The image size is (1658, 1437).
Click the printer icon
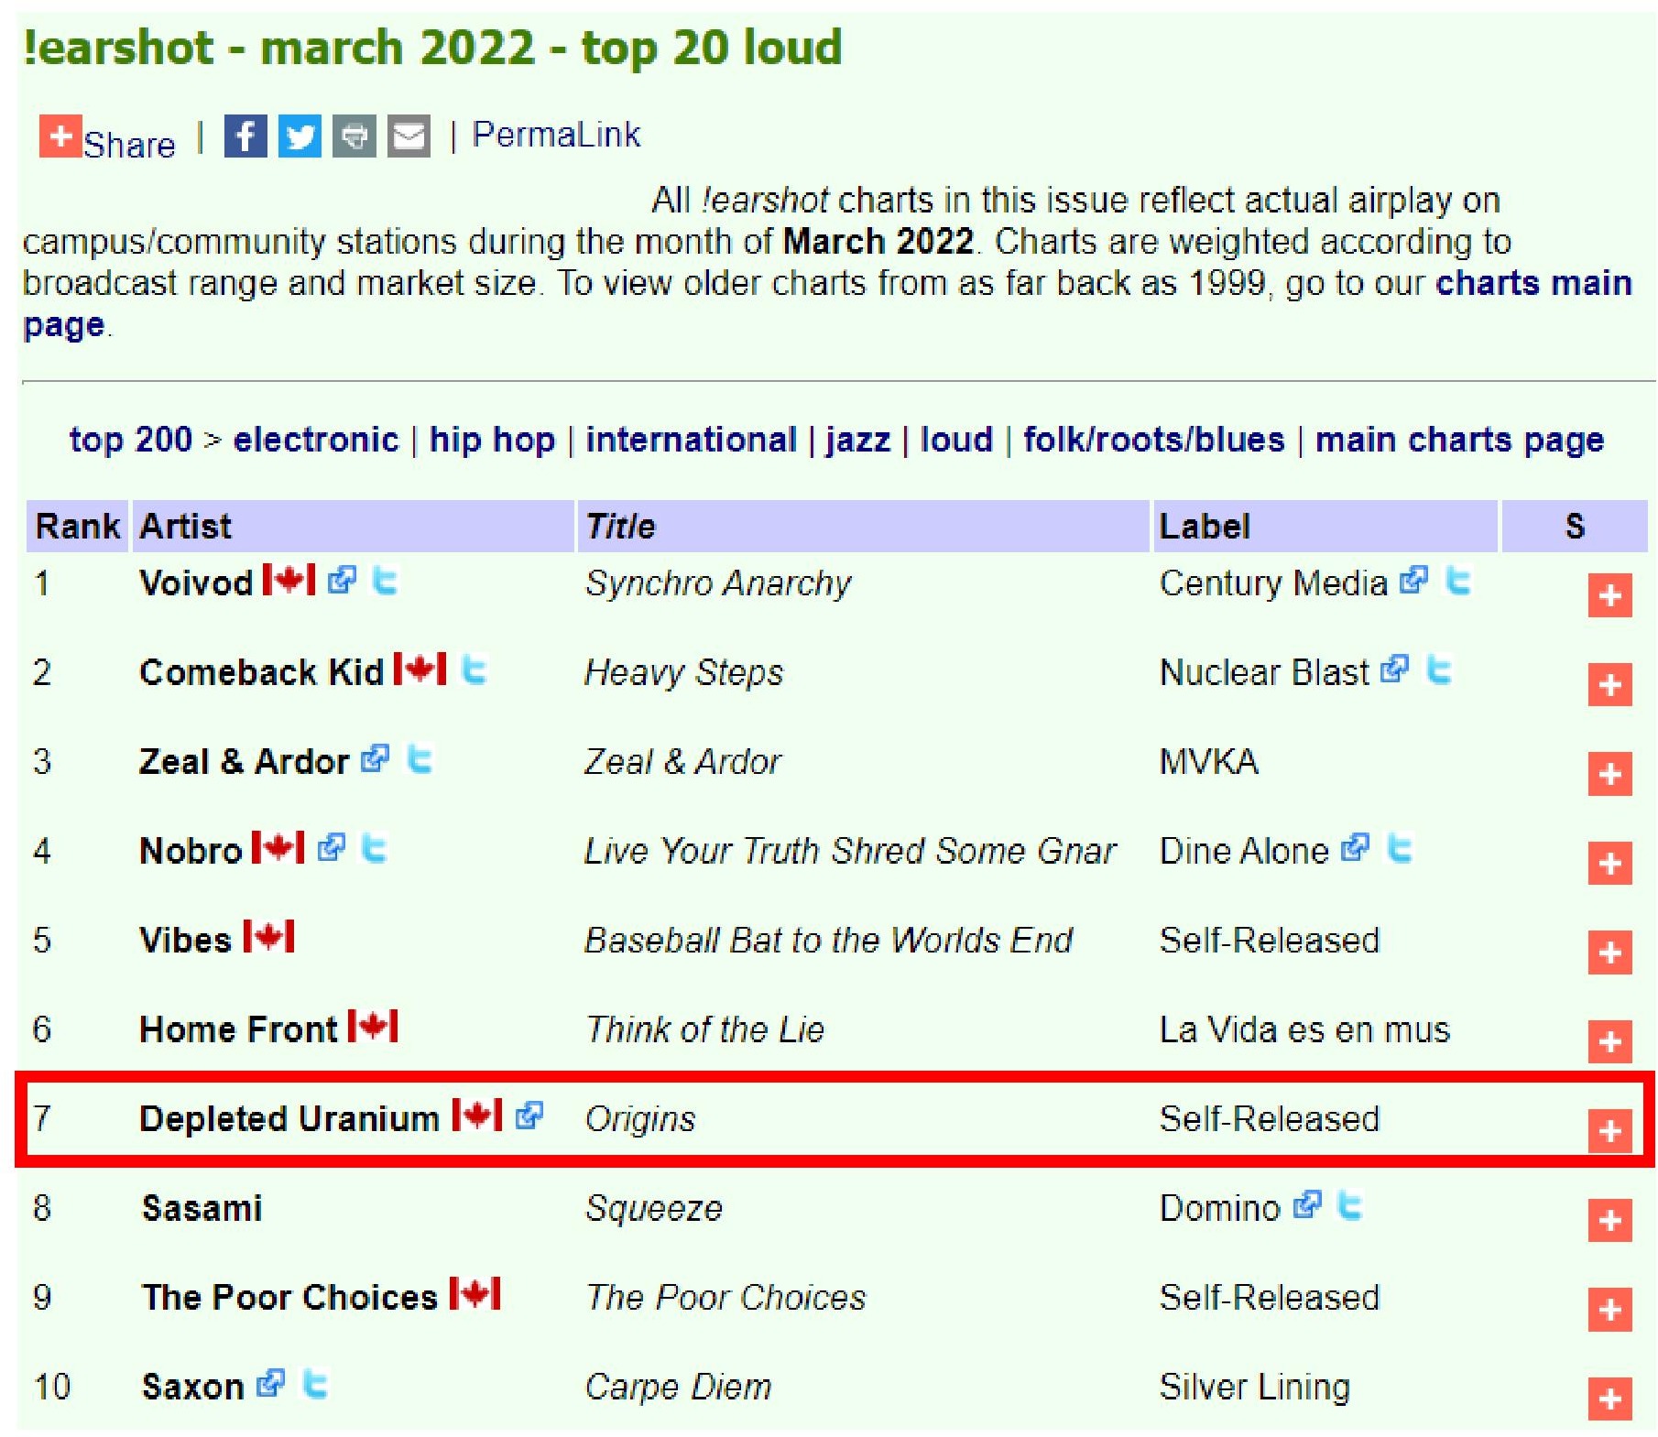[354, 136]
